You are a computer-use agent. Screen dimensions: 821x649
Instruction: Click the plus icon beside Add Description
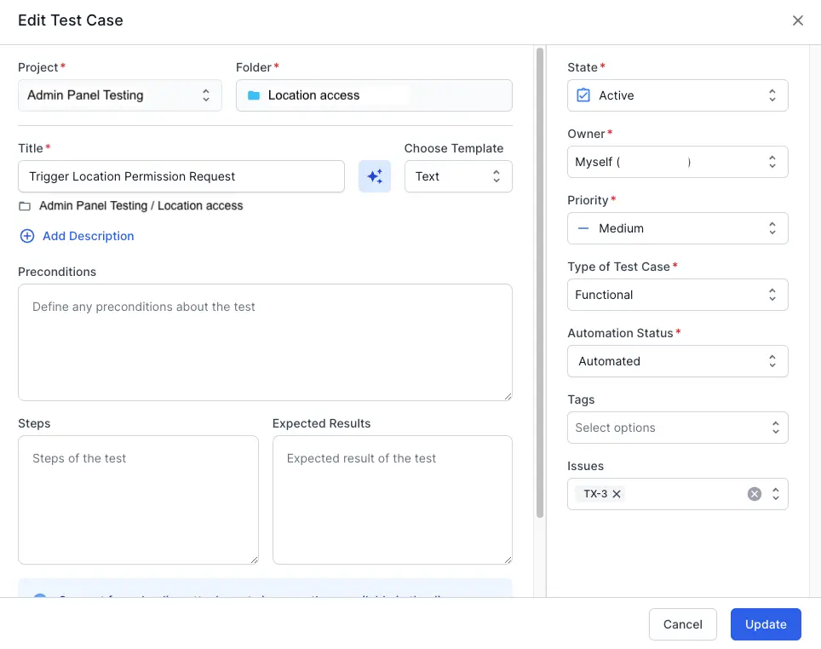[x=27, y=236]
